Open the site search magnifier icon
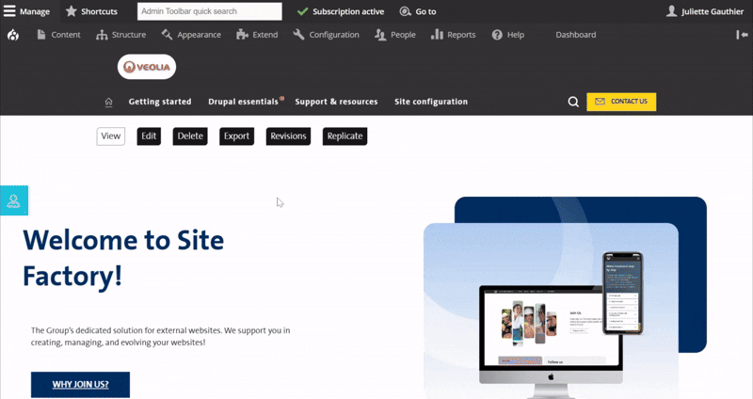 573,102
